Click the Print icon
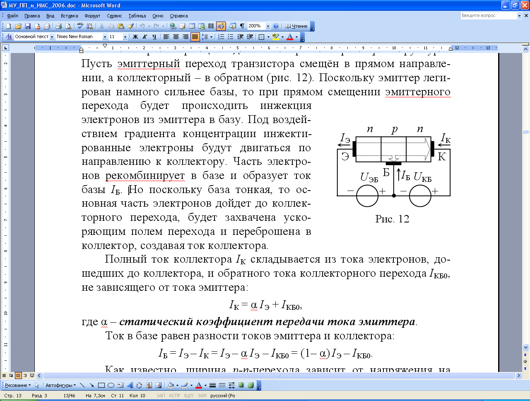 point(58,26)
